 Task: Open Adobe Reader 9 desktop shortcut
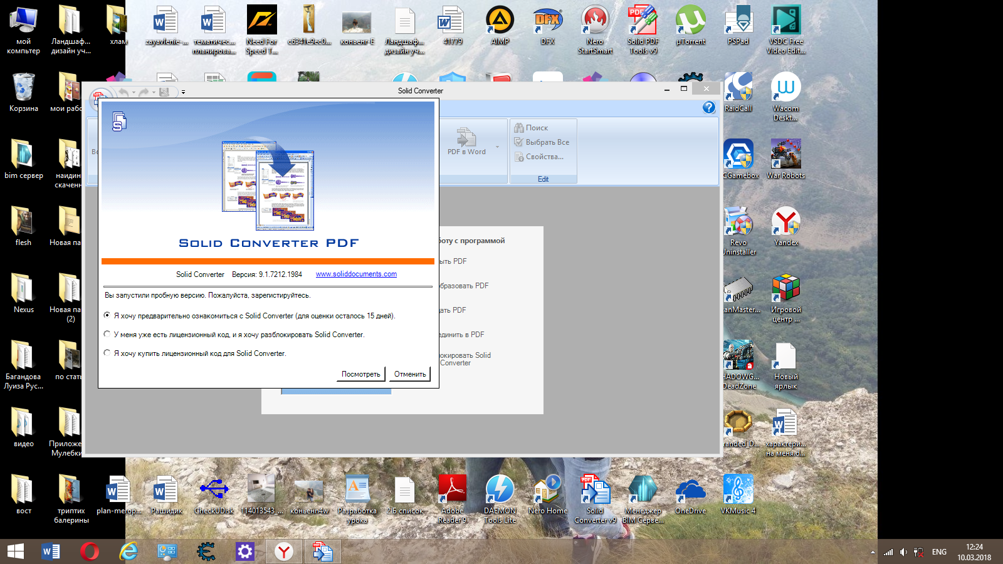tap(452, 499)
